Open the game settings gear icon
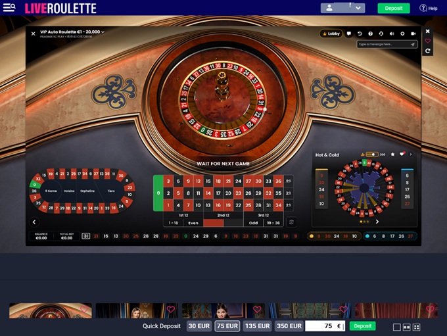Image resolution: width=447 pixels, height=336 pixels. tap(402, 34)
